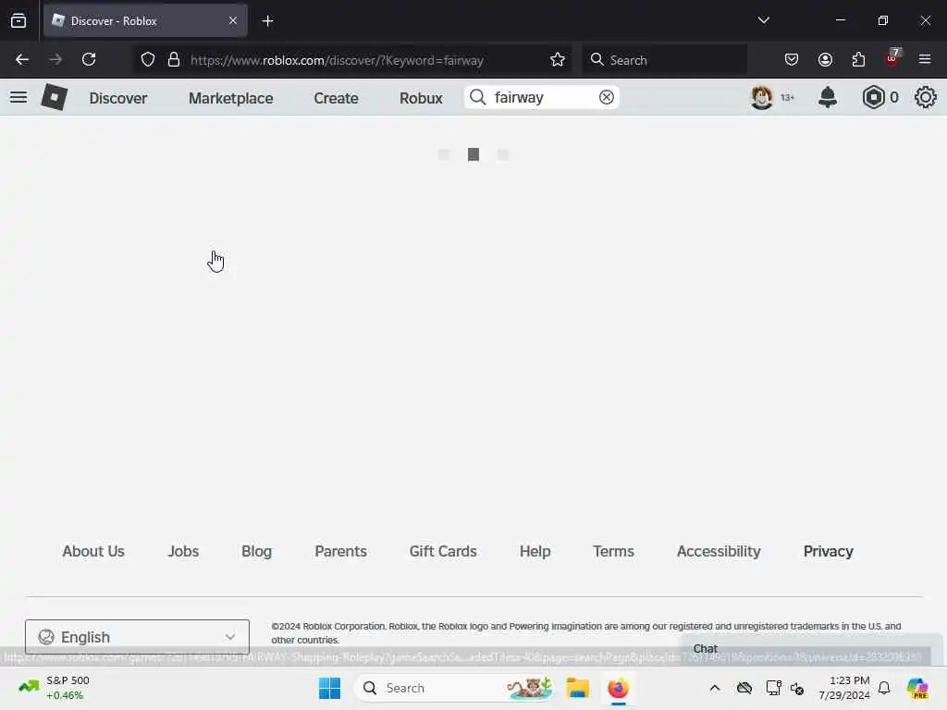Click the forward navigation arrow
947x710 pixels.
(55, 59)
